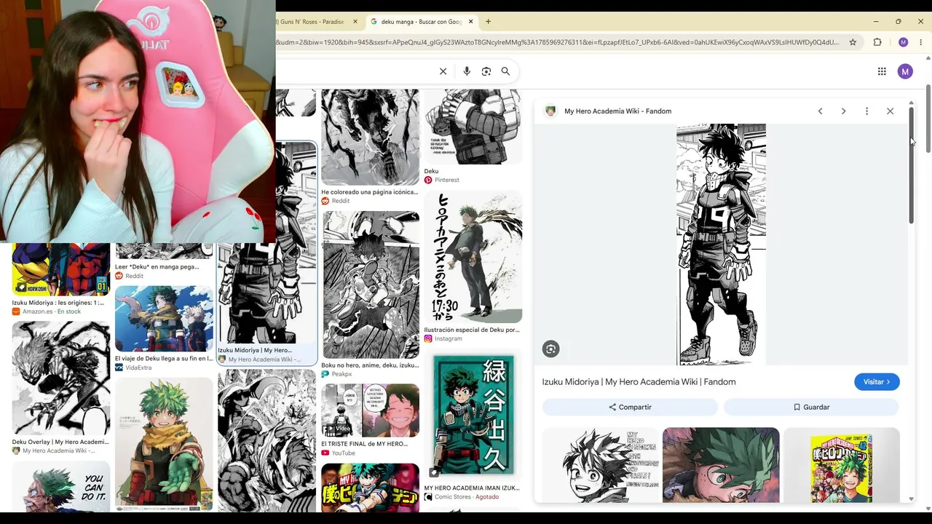Screen dimensions: 932x524
Task: Click the Peakpx source icon
Action: [x=325, y=374]
